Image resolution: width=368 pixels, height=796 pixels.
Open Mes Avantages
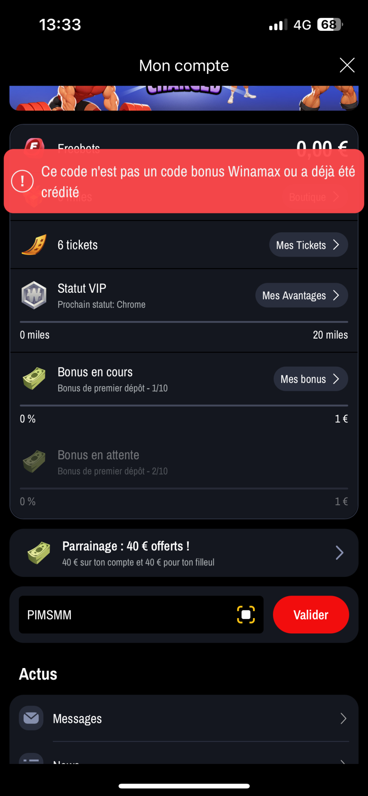(x=301, y=295)
